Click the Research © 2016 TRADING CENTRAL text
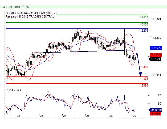 pos(30,16)
